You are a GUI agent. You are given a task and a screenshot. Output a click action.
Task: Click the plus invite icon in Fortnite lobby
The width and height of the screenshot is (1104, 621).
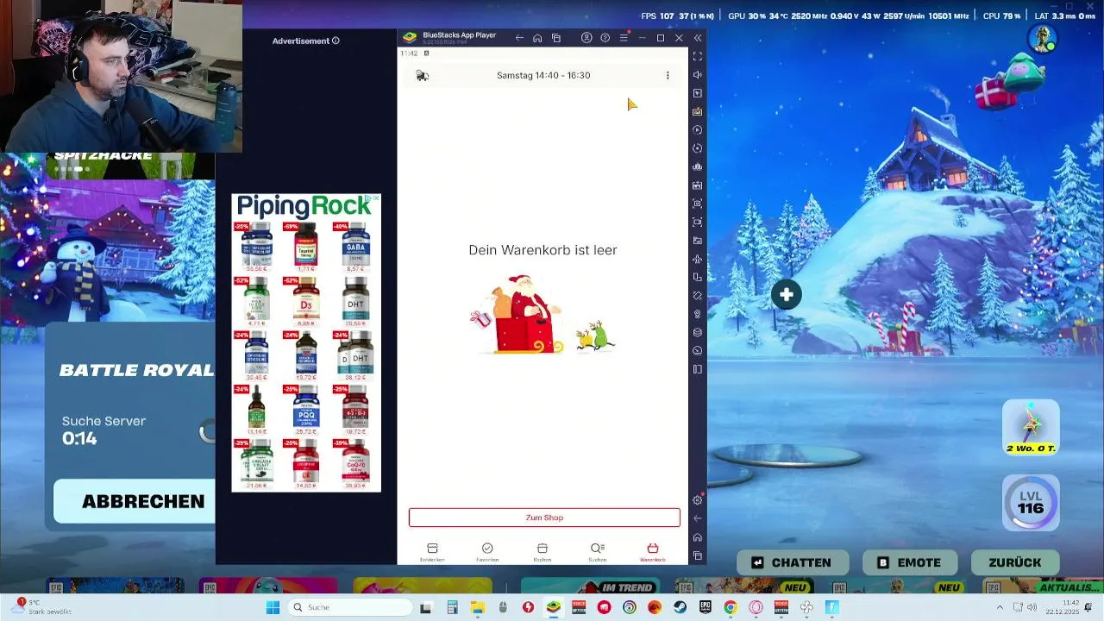pyautogui.click(x=787, y=295)
